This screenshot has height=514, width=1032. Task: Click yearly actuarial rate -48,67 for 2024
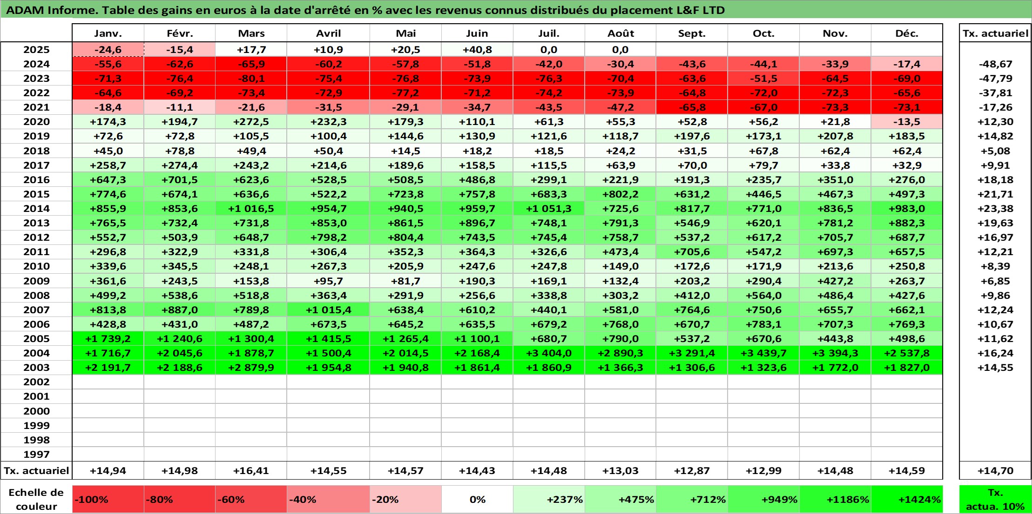pos(995,64)
